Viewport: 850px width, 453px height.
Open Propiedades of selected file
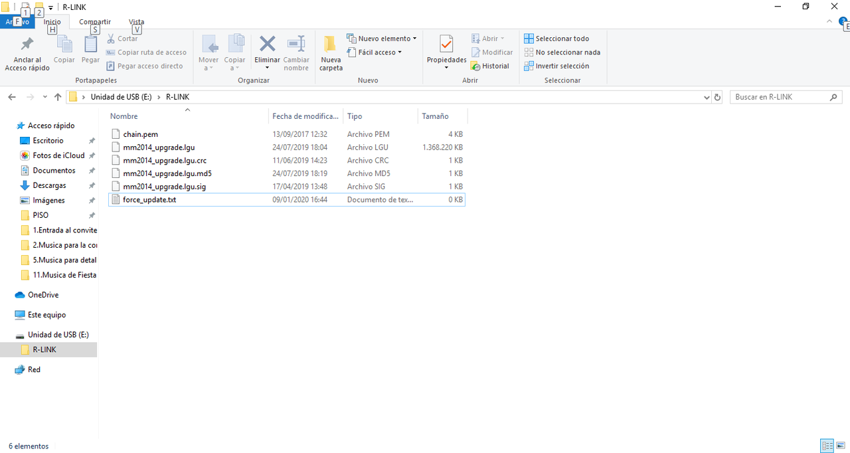tap(446, 52)
